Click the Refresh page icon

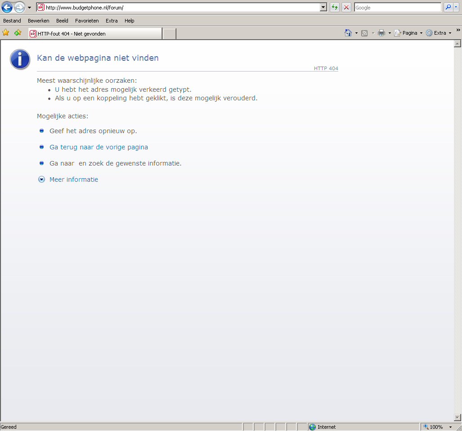click(x=335, y=7)
